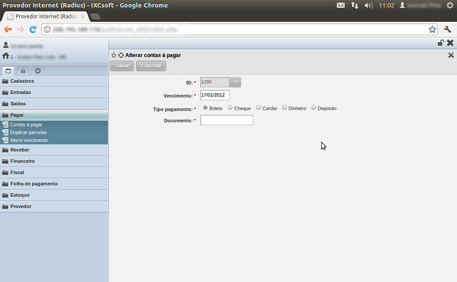Image resolution: width=457 pixels, height=282 pixels.
Task: Expand the Financeiro menu folder
Action: coord(54,161)
